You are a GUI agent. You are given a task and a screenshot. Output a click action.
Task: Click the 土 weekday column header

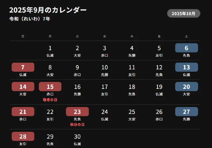tap(186, 36)
